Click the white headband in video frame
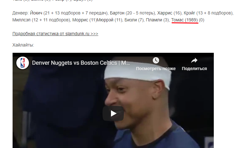Image resolution: width=238 pixels, height=148 pixels. coord(137,74)
